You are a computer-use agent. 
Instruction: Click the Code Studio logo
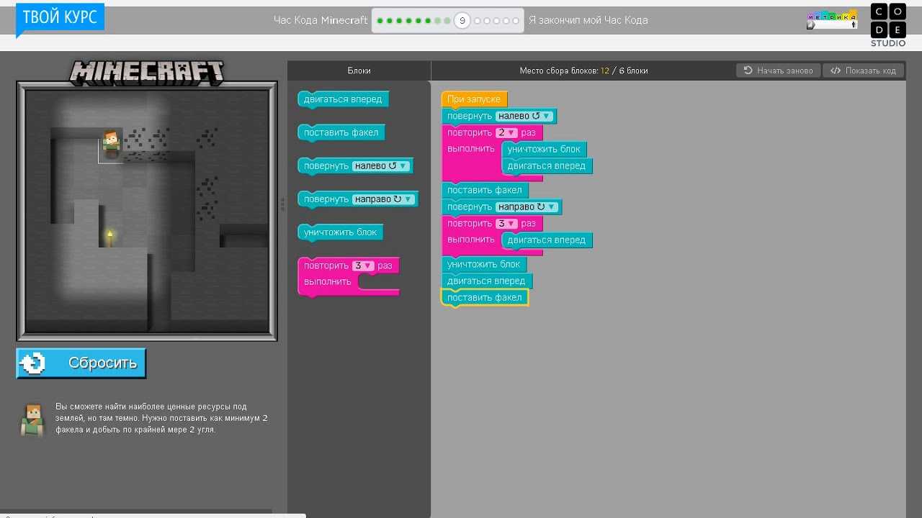point(888,24)
